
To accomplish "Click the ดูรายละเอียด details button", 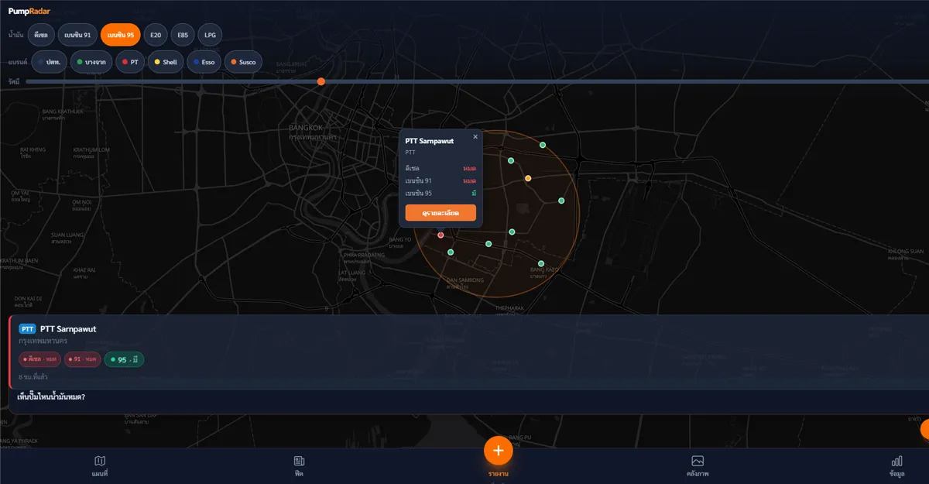I will click(x=441, y=212).
